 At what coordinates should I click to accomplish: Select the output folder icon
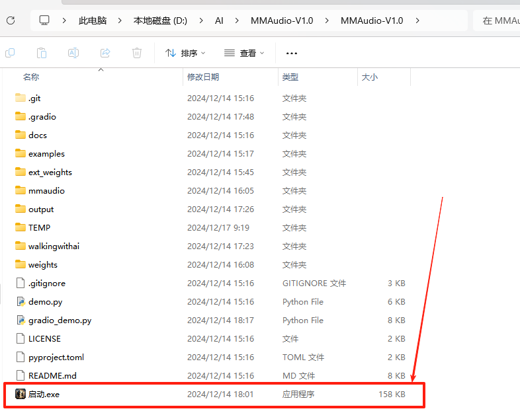21,209
